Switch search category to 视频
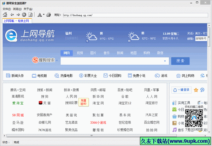 tap(80, 53)
